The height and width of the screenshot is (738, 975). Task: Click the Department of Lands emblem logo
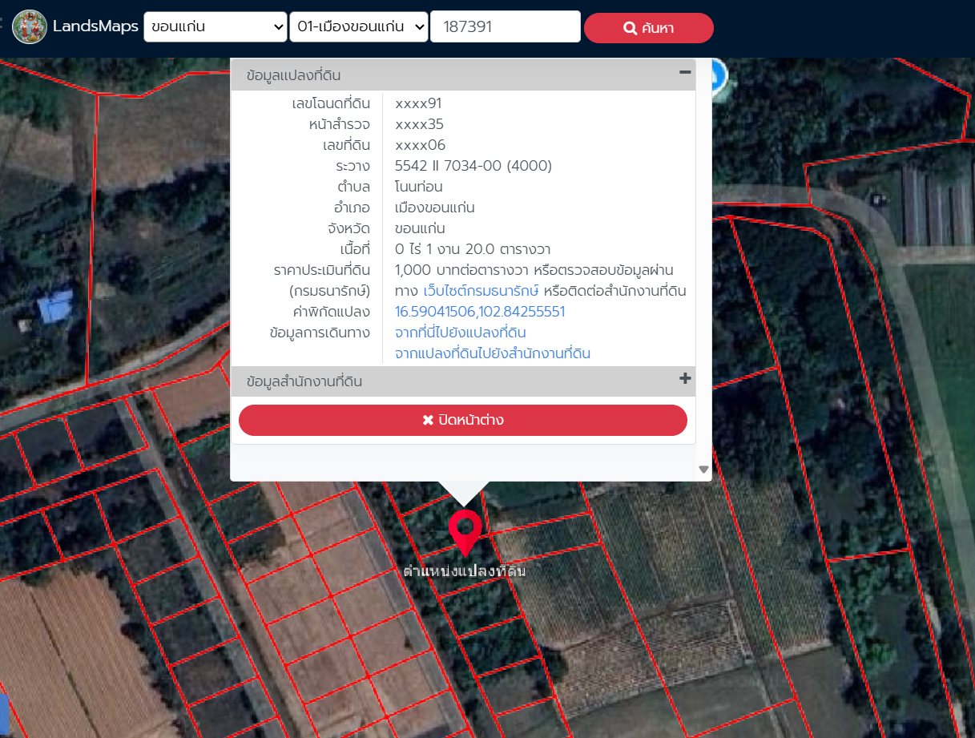[30, 26]
